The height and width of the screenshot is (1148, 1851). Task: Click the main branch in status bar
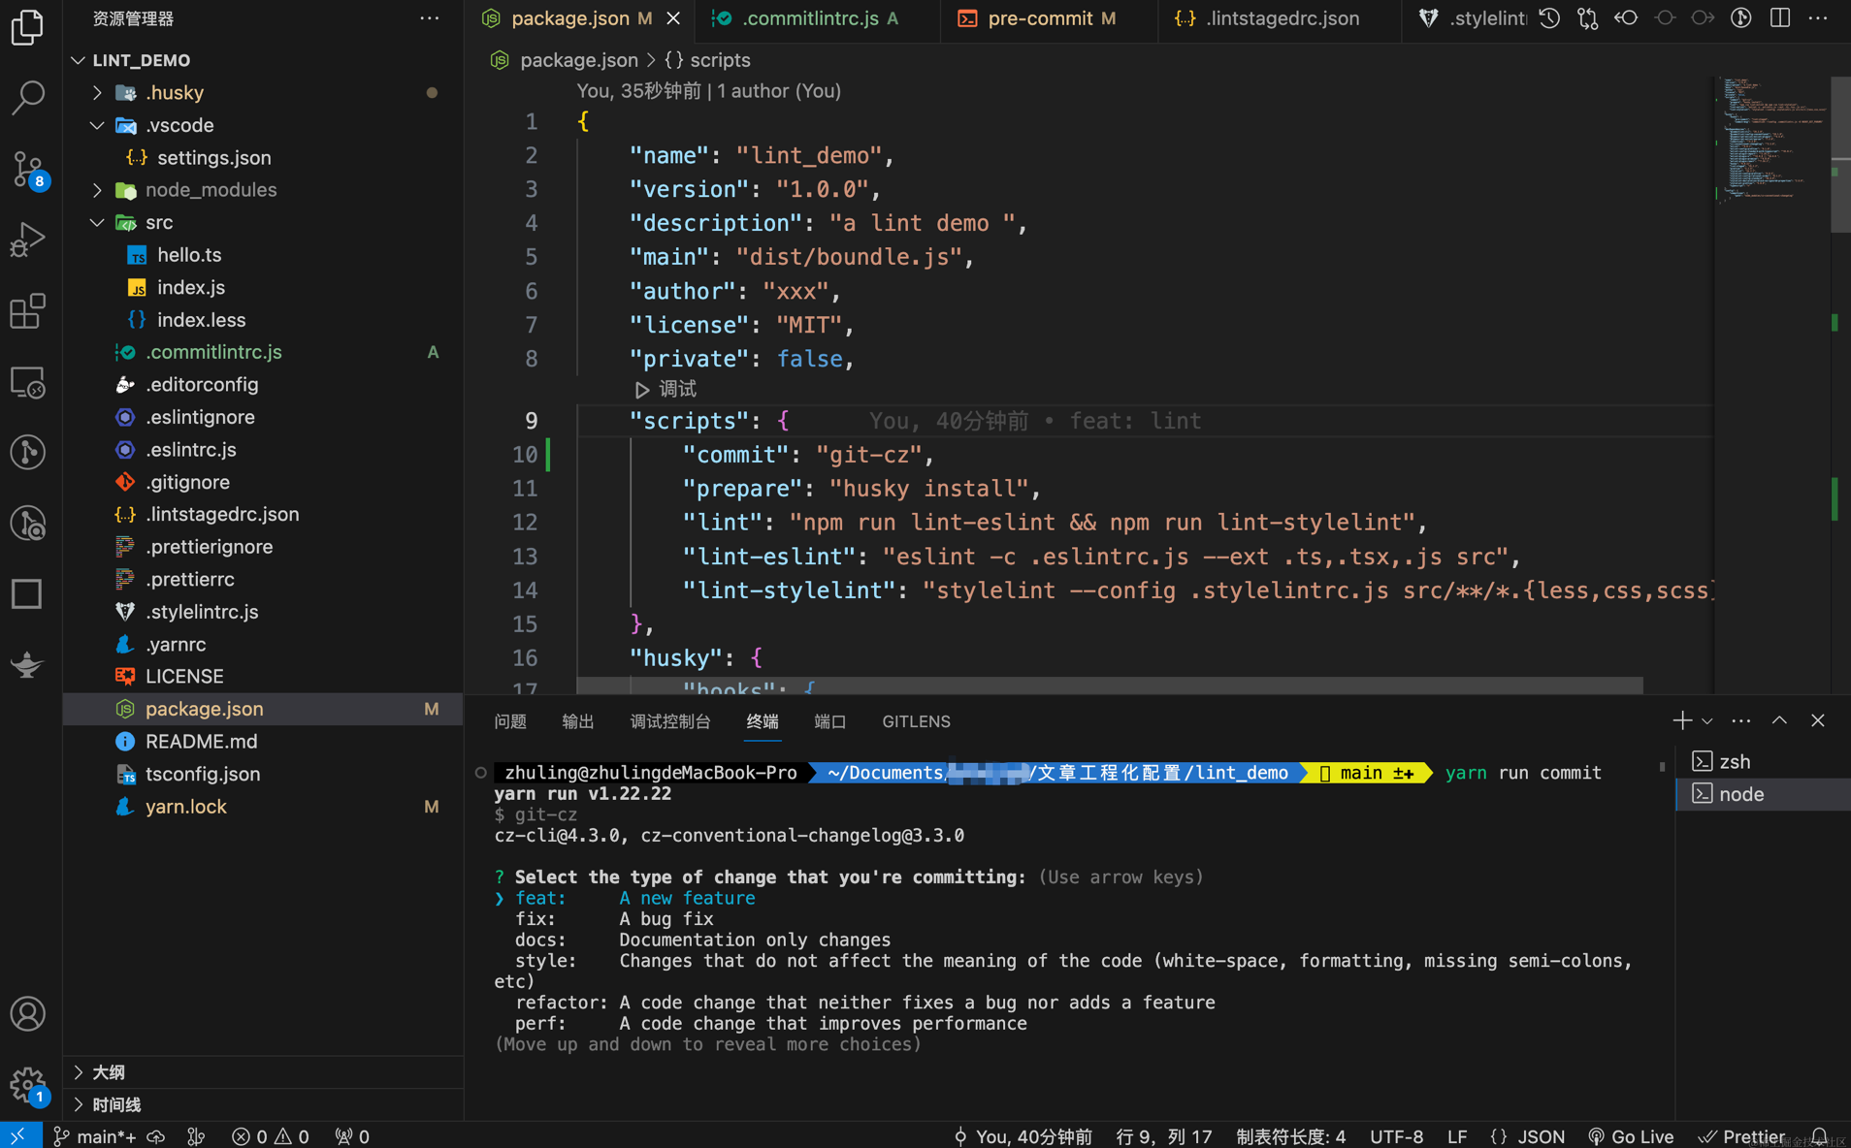[94, 1135]
